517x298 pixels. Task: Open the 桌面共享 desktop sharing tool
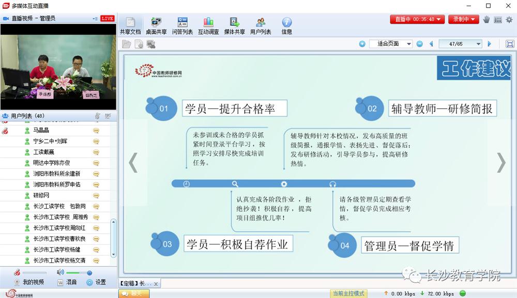pos(156,26)
